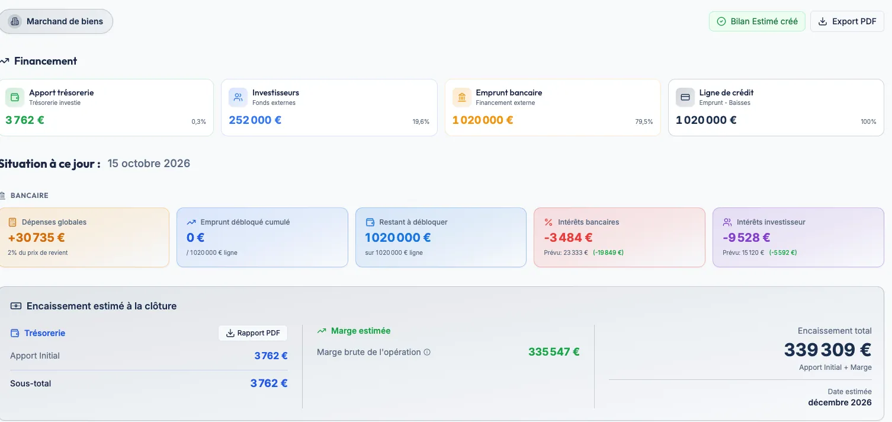Click the Emprunt bancaire bank icon
The image size is (892, 422).
(x=462, y=97)
